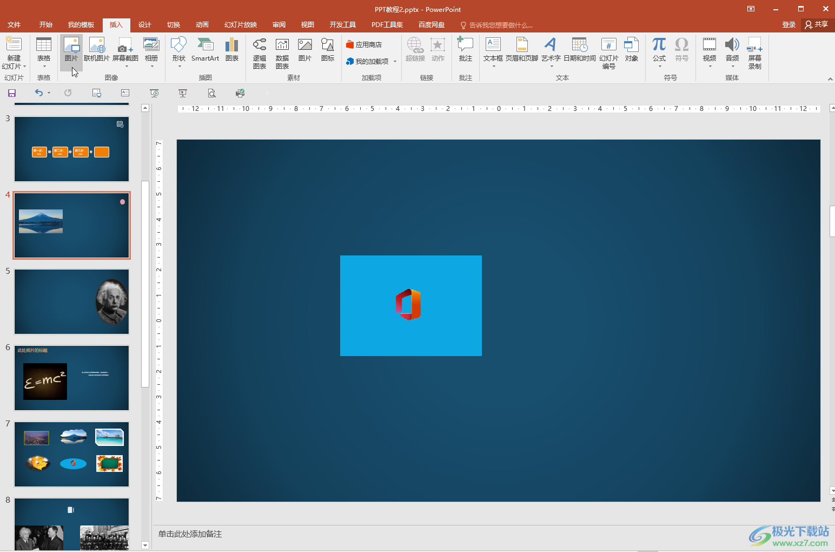
Task: Undo the last action
Action: [38, 93]
